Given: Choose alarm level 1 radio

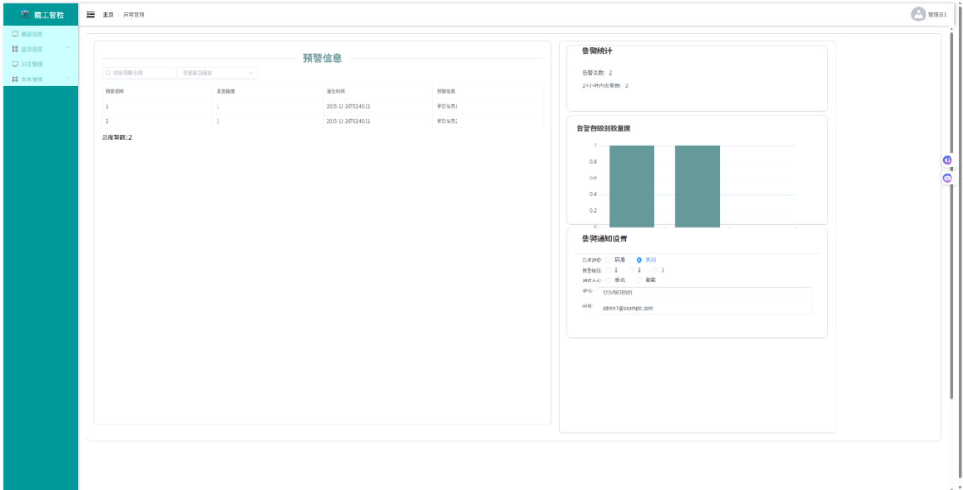Looking at the screenshot, I should coord(608,270).
